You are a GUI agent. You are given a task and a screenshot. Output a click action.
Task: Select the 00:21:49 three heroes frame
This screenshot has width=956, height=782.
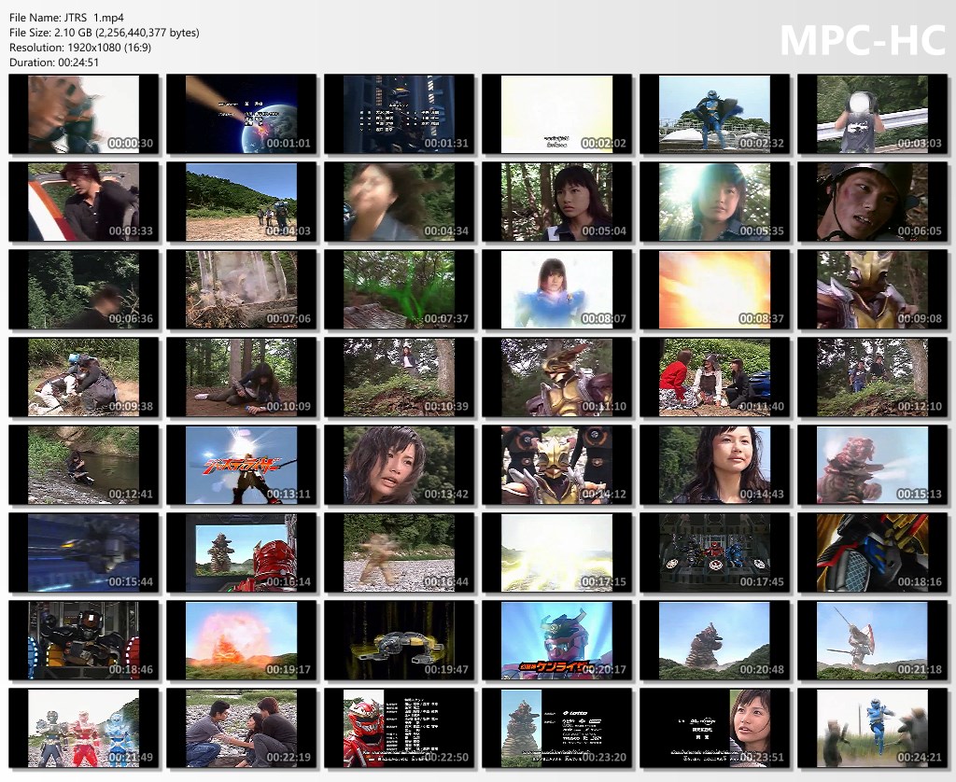tap(83, 729)
